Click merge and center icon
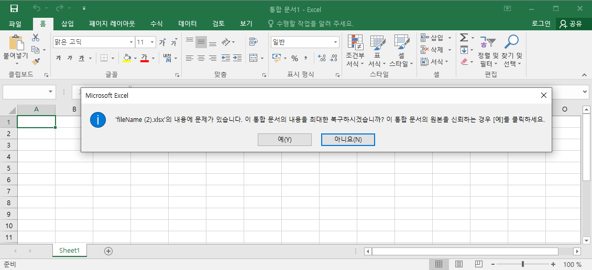The image size is (592, 270). pos(254,58)
